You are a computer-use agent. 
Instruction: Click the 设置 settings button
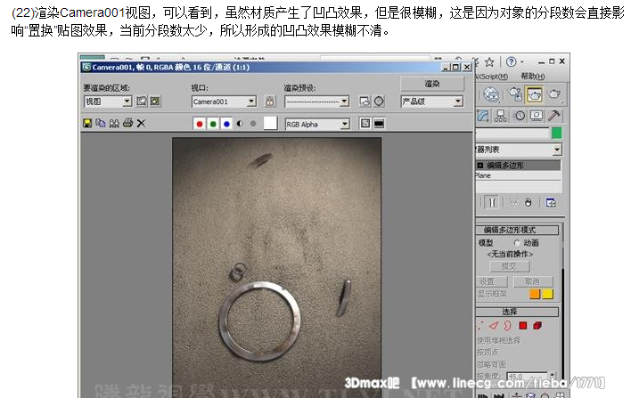(492, 281)
